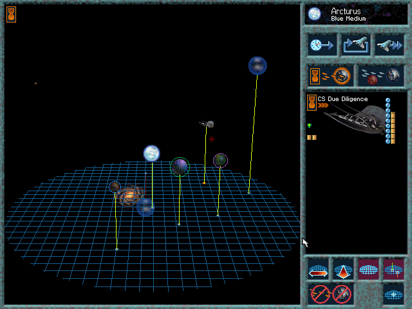Select the orange fleet and planet view button

(330, 76)
